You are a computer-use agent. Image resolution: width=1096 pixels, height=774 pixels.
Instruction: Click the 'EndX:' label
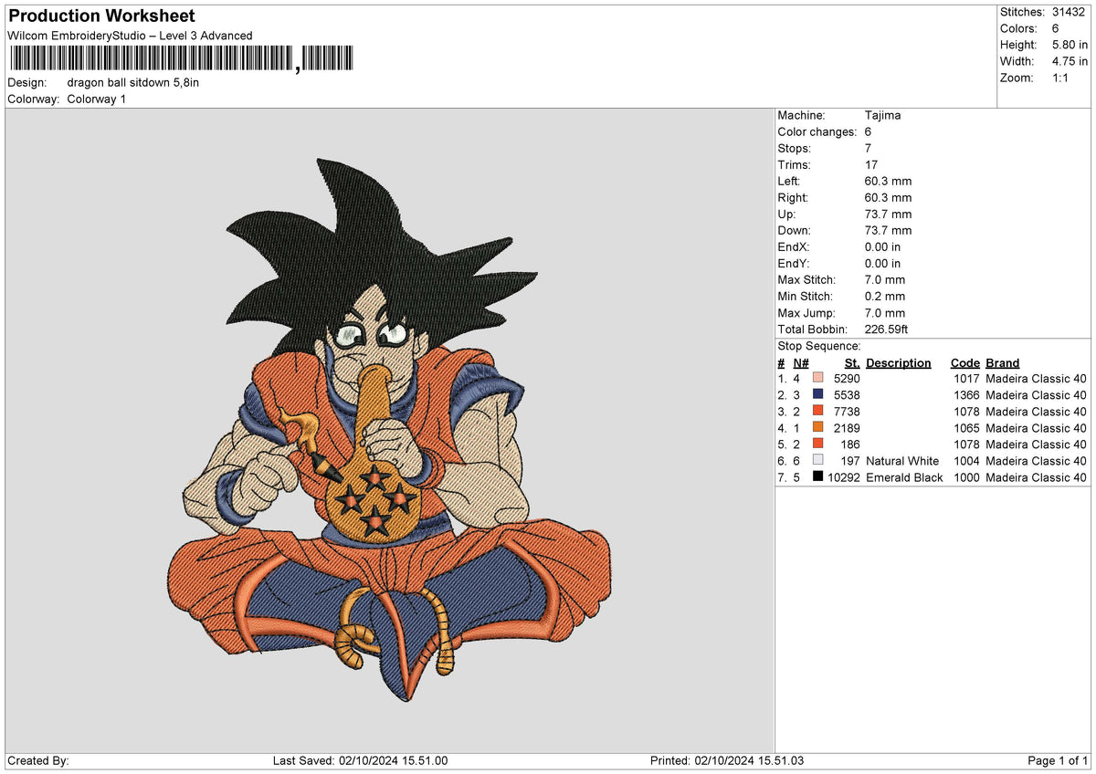[794, 246]
